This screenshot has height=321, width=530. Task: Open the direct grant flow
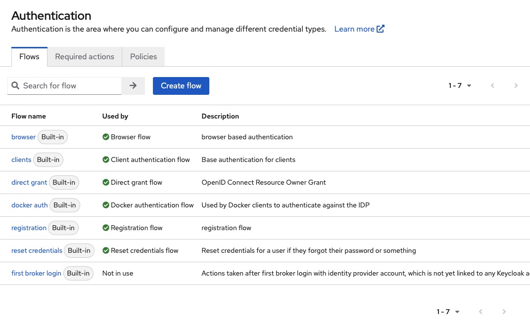[x=29, y=183]
